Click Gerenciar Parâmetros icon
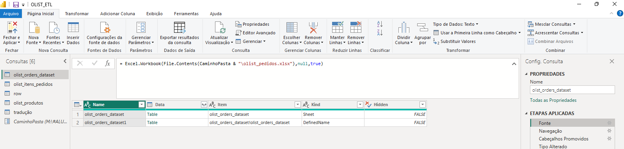The height and width of the screenshot is (149, 624). click(x=141, y=27)
